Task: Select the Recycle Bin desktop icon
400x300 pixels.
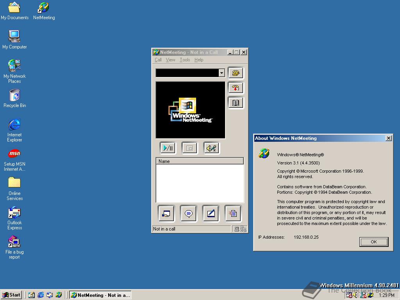Action: [14, 98]
